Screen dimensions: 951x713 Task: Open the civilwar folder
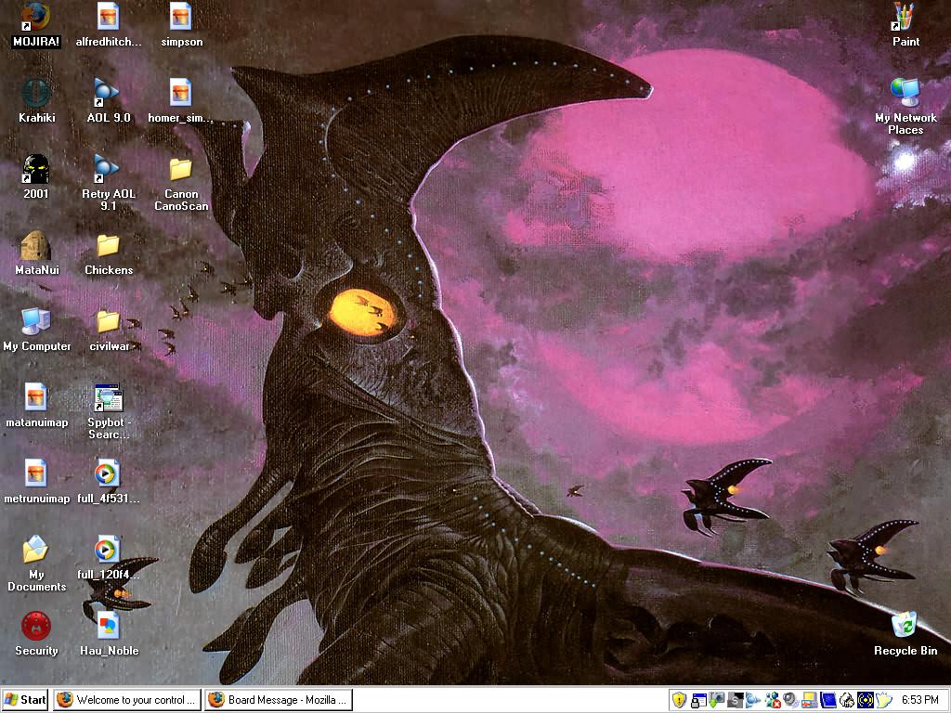click(x=111, y=323)
